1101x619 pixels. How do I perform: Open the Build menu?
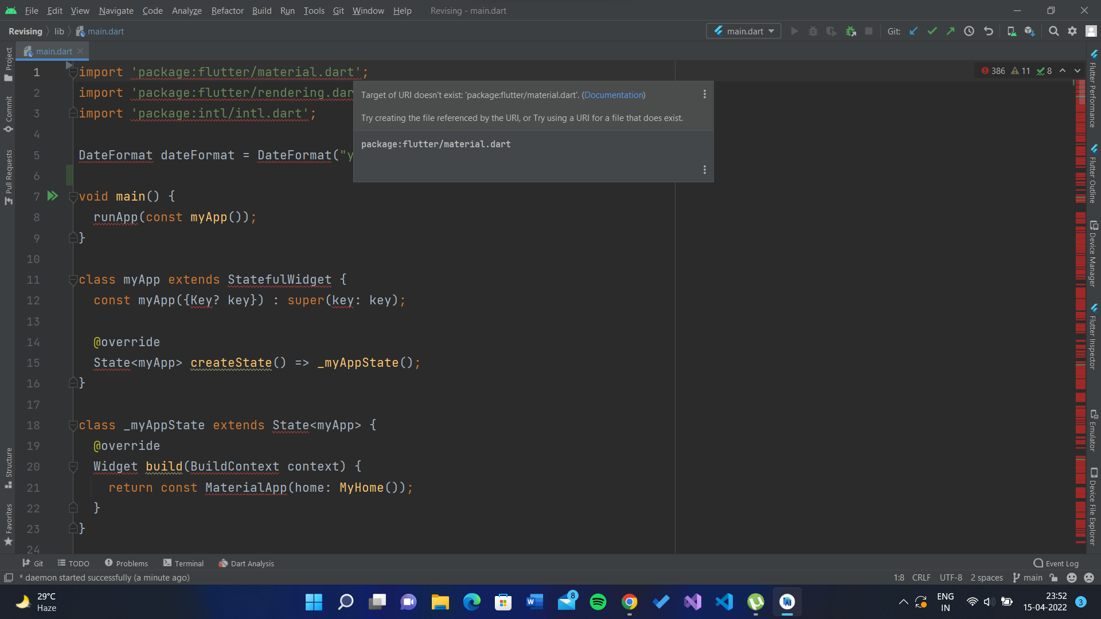tap(261, 10)
